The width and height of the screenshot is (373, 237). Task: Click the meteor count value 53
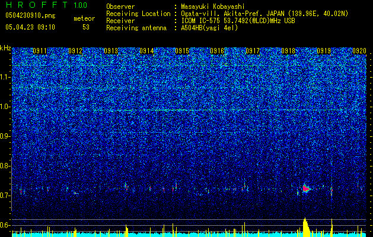pyautogui.click(x=86, y=27)
